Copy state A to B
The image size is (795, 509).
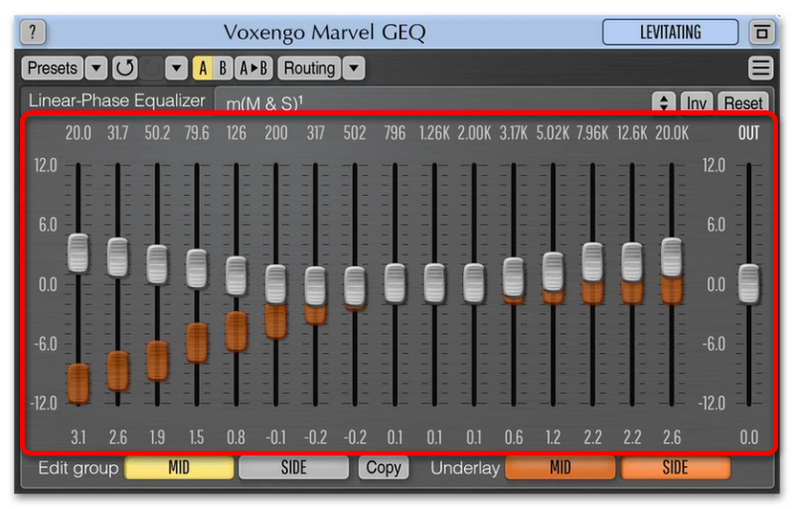[x=253, y=68]
